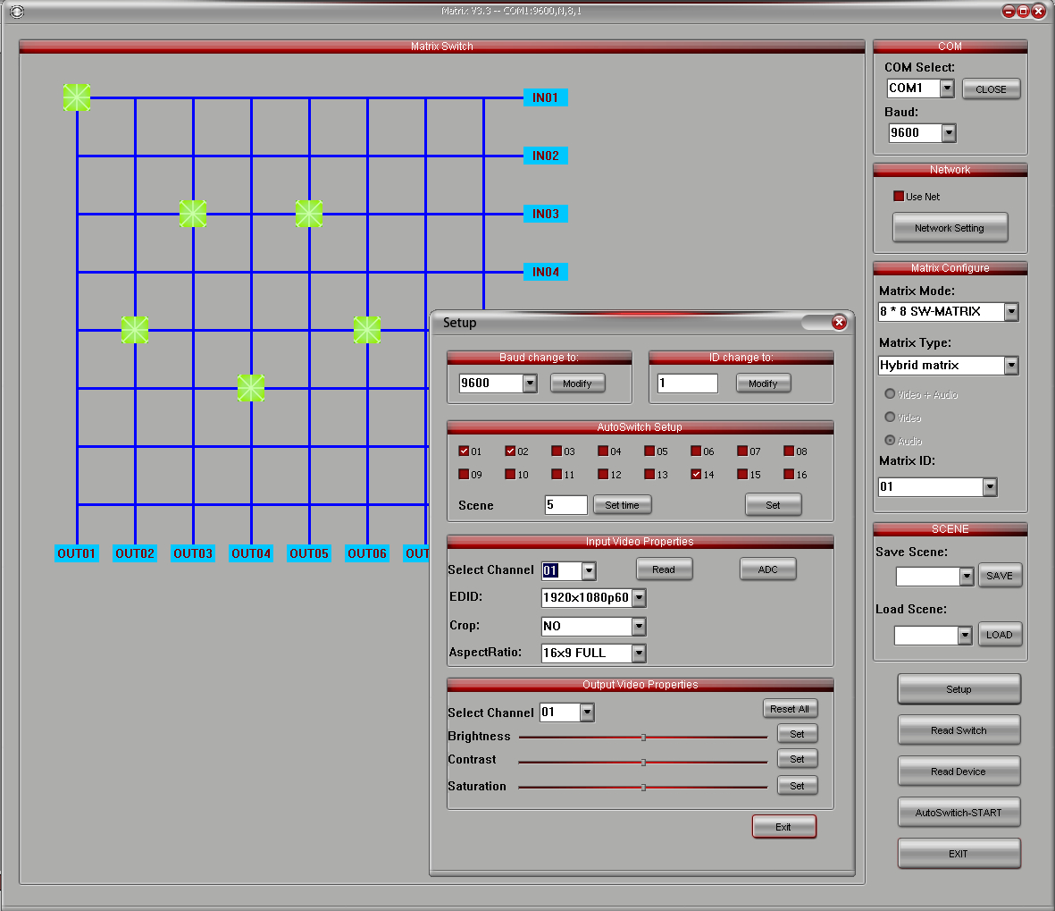Open the COM Select dropdown
The height and width of the screenshot is (911, 1055).
pyautogui.click(x=947, y=89)
